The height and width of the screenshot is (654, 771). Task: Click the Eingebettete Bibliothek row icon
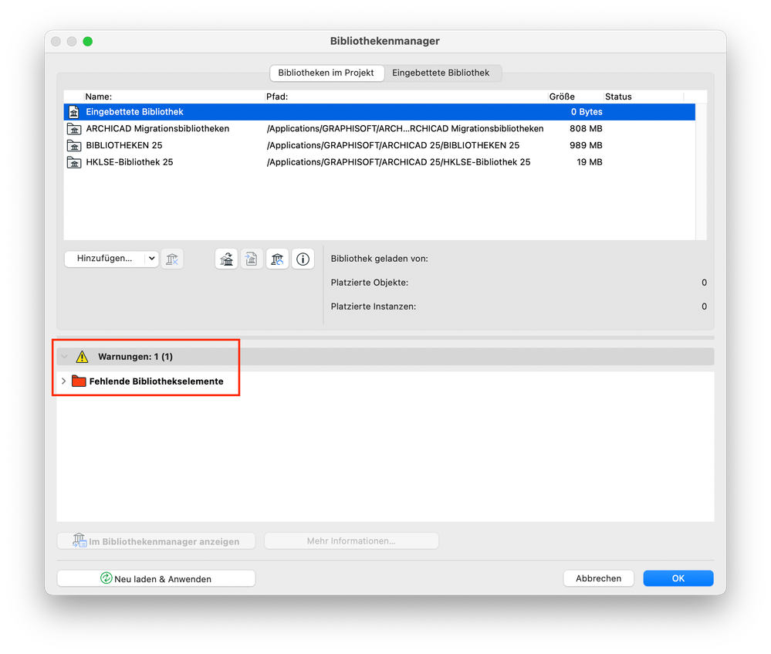[74, 112]
